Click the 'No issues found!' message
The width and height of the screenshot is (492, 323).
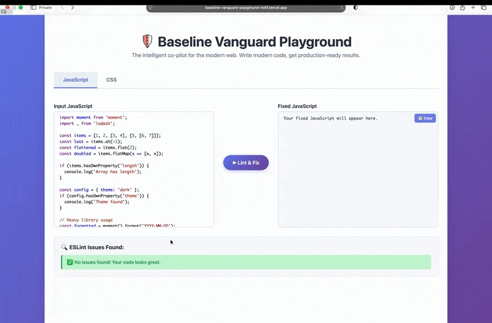(117, 262)
